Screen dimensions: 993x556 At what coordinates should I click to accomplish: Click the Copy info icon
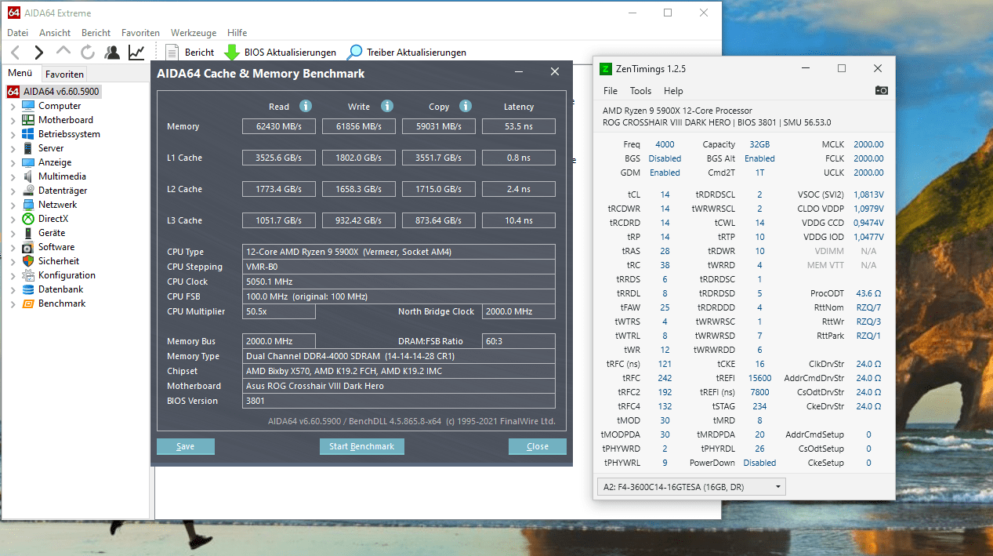[x=466, y=106]
